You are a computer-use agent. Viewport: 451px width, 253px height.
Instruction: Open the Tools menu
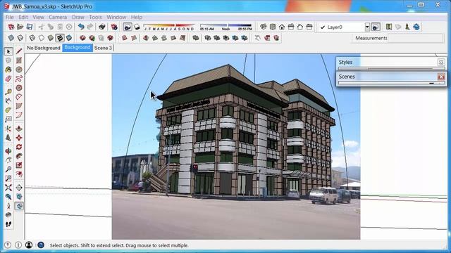point(95,17)
